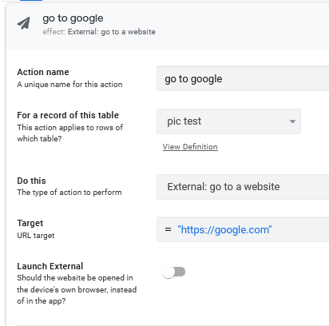
Task: Open the 'External: go to a website' action type selector
Action: tap(243, 187)
